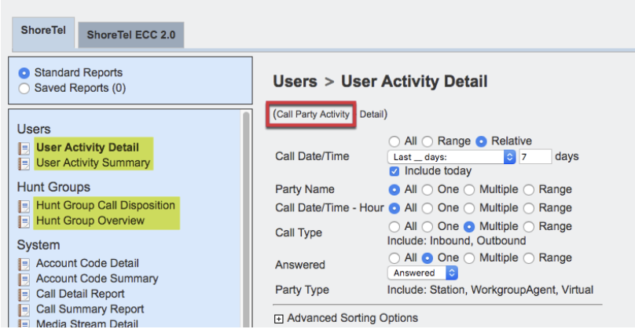The image size is (635, 329).
Task: Open the Answered value dropdown
Action: tap(422, 272)
